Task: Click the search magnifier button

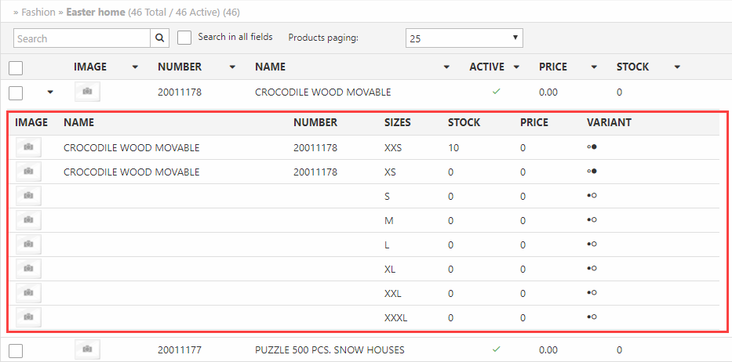Action: [x=160, y=38]
